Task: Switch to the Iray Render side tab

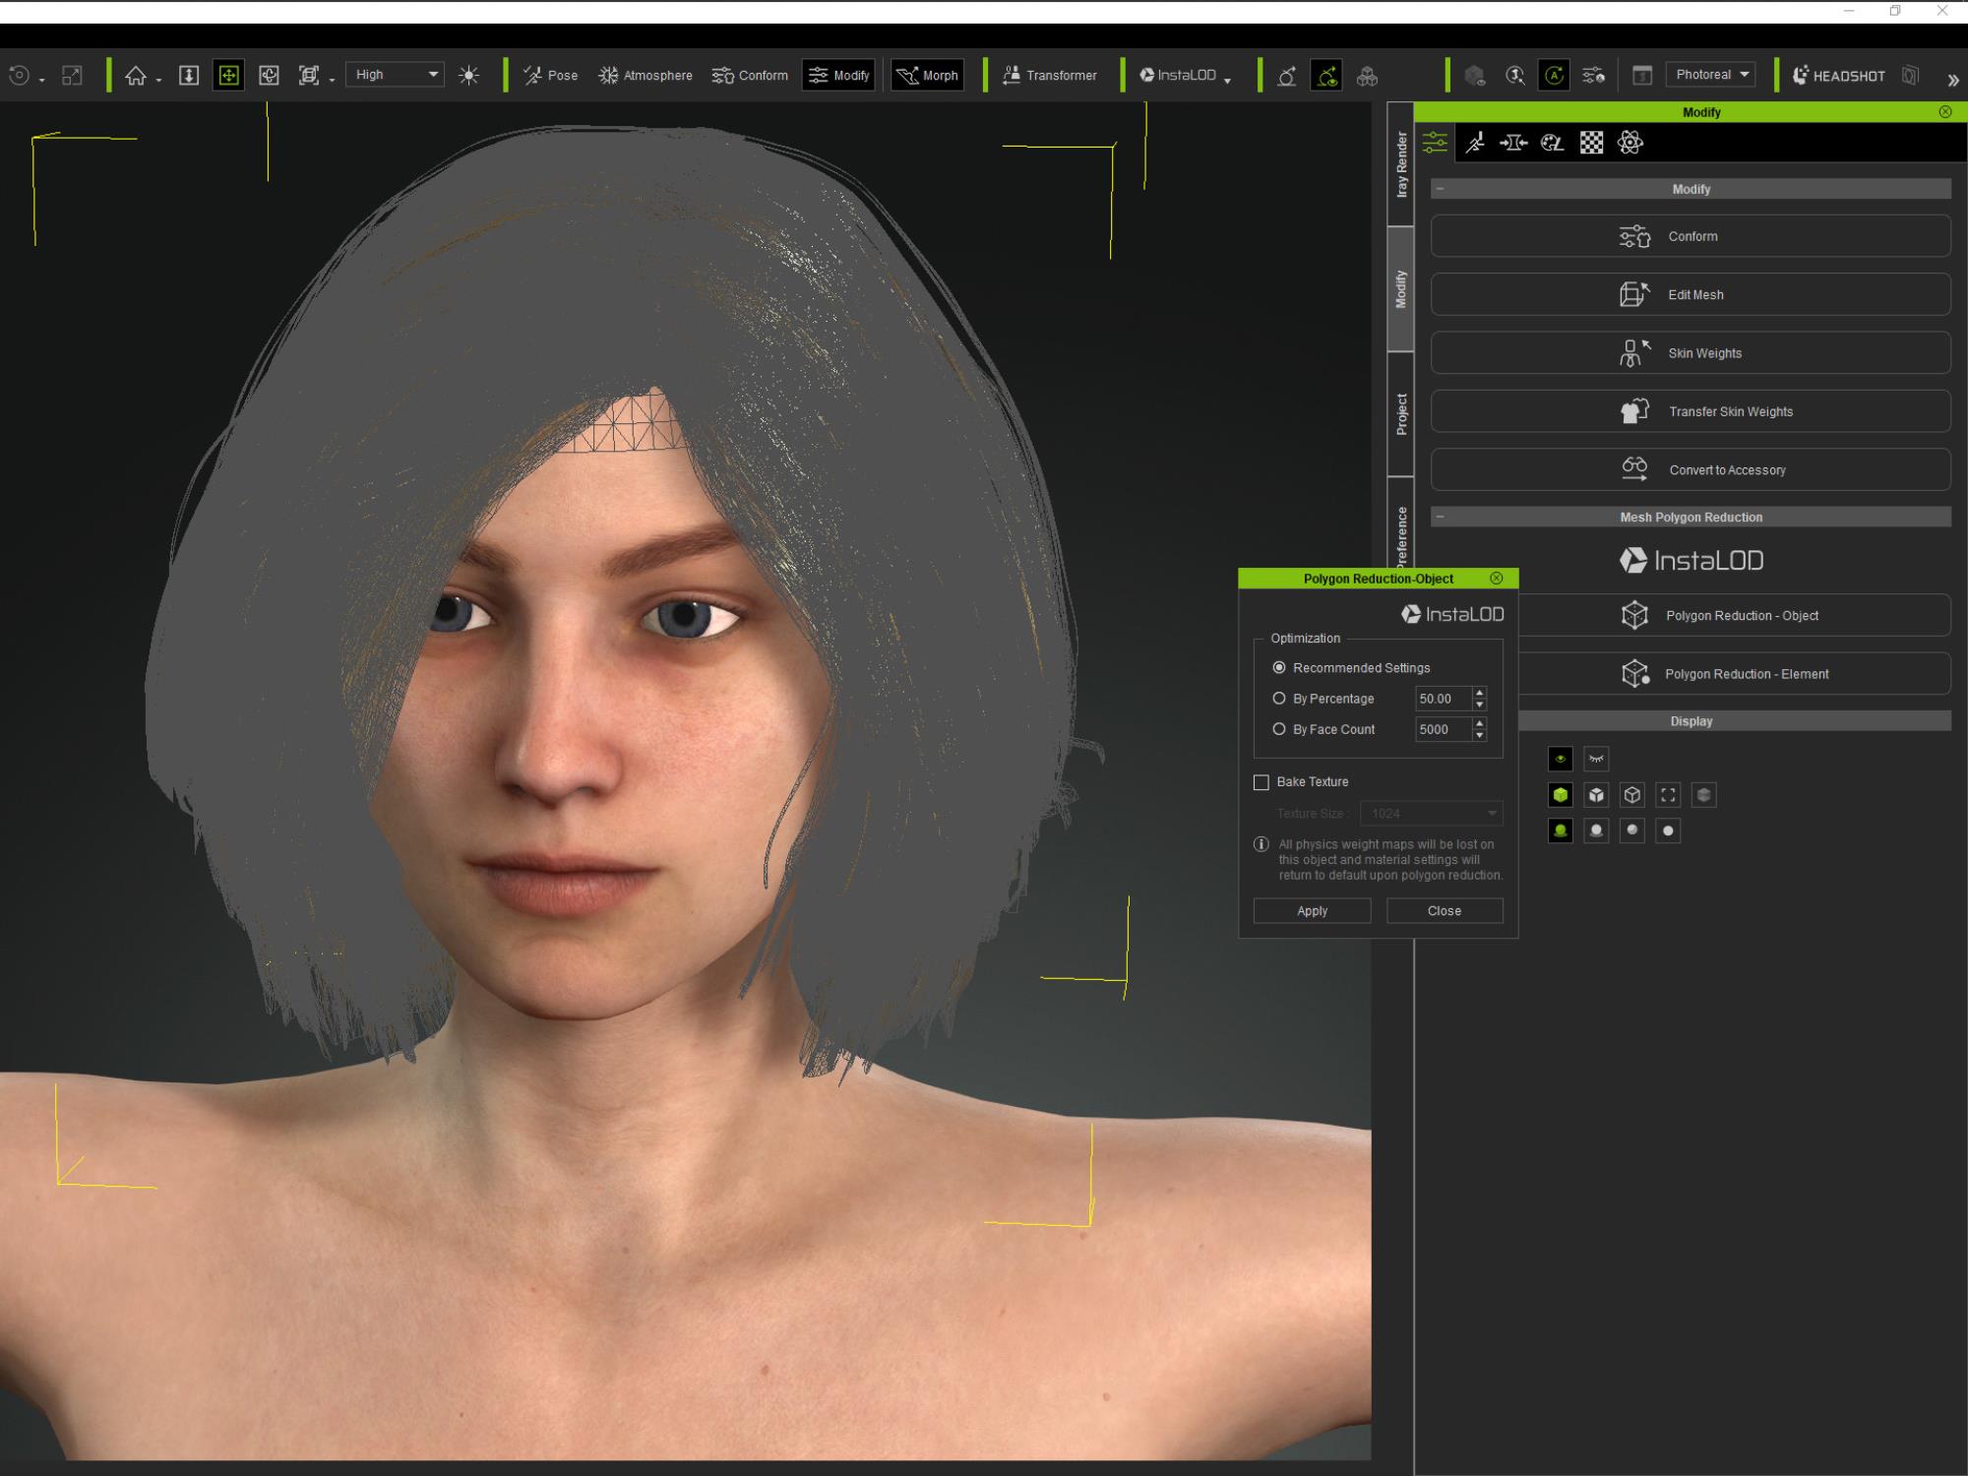Action: [1401, 164]
